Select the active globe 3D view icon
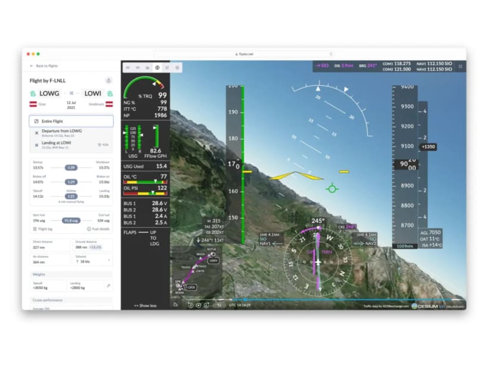The image size is (488, 366). 158,67
